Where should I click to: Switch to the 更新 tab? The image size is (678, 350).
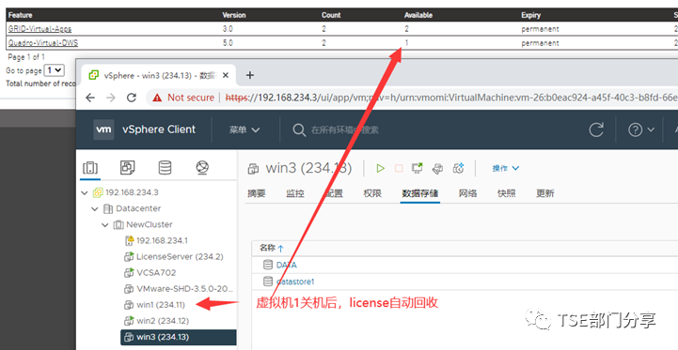tap(545, 193)
